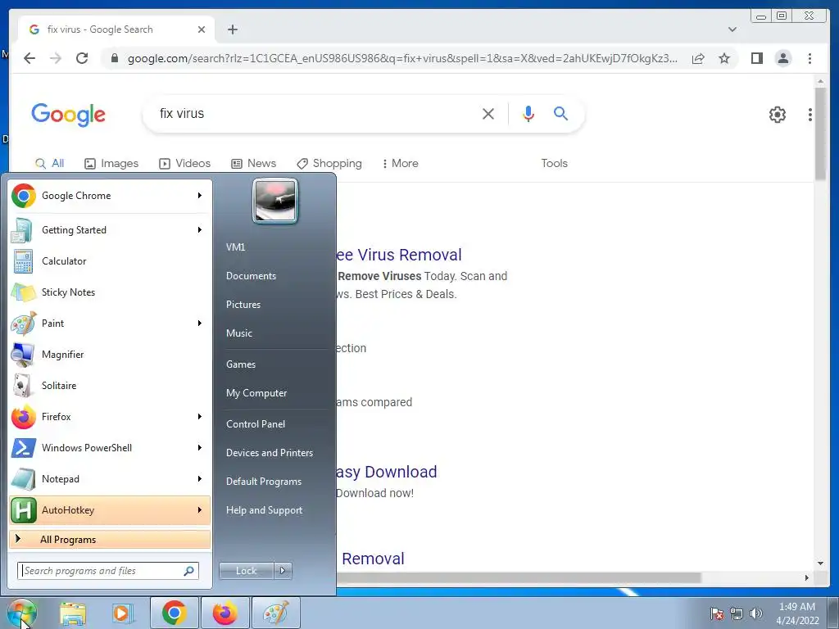Click Chrome's forward arrow button
This screenshot has height=629, width=839.
pyautogui.click(x=56, y=58)
